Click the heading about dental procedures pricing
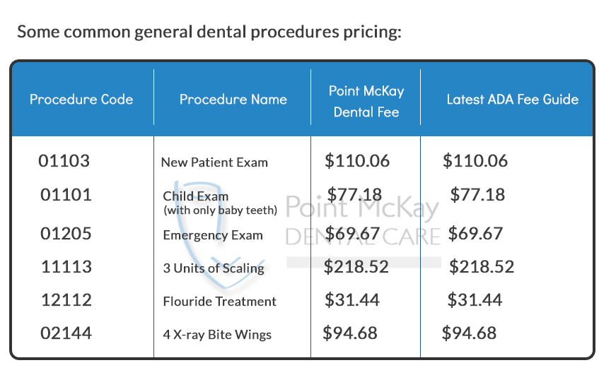This screenshot has width=599, height=370. (209, 32)
